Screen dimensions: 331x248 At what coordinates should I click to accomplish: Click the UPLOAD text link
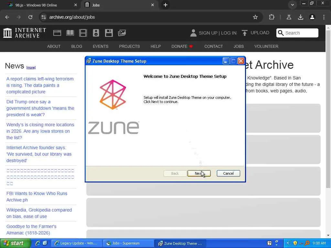pos(260,33)
